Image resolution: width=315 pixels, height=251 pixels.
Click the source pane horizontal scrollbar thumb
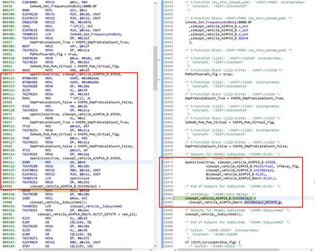coord(229,249)
